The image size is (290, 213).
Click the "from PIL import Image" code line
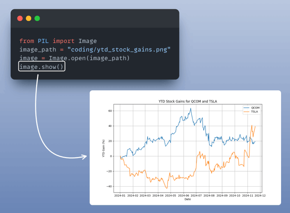click(x=58, y=41)
